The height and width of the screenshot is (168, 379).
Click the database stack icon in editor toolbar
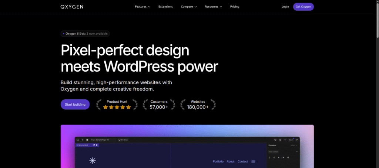87,140
